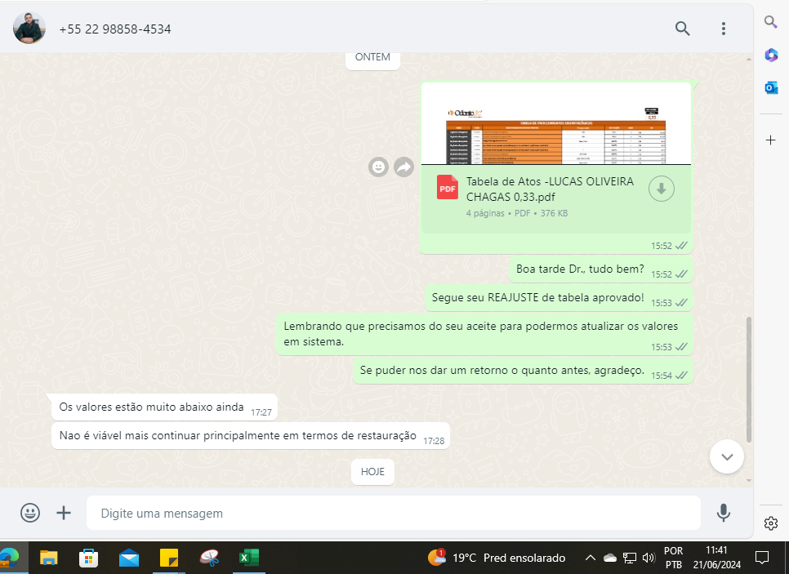Open Edge sidebar settings gear

click(770, 523)
